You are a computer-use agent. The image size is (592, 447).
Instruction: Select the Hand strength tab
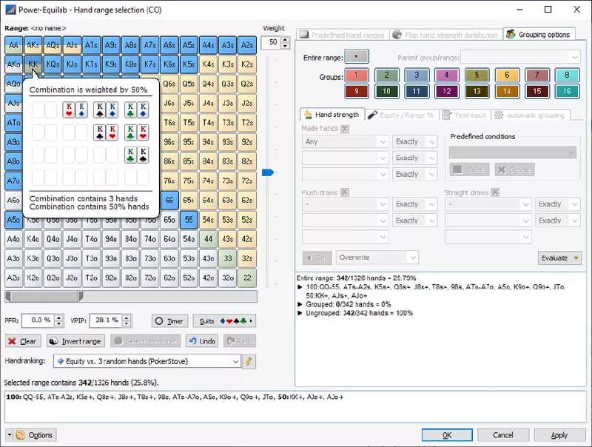(332, 115)
